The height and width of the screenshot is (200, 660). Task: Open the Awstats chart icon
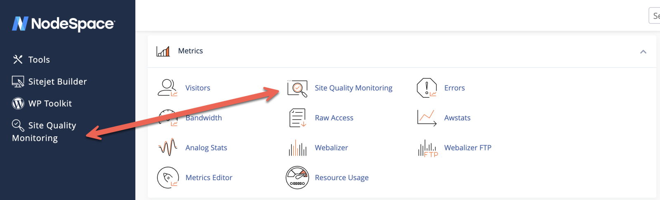point(427,118)
